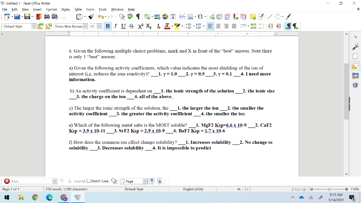Toggle bold formatting for text
This screenshot has width=361, height=203.
point(108,26)
